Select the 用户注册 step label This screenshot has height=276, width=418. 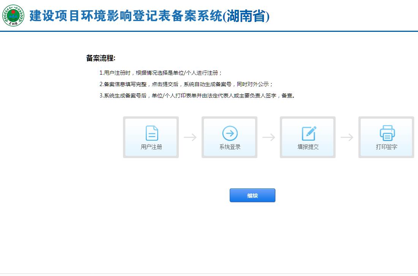151,147
